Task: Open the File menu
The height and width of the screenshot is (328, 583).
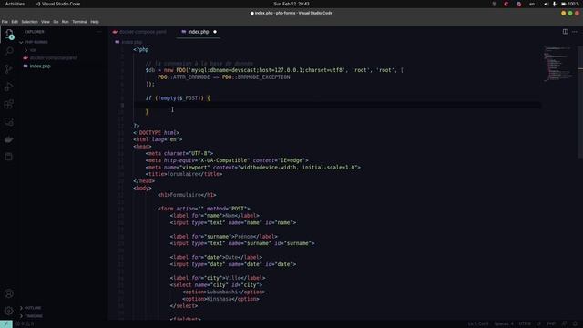Action: tap(5, 22)
